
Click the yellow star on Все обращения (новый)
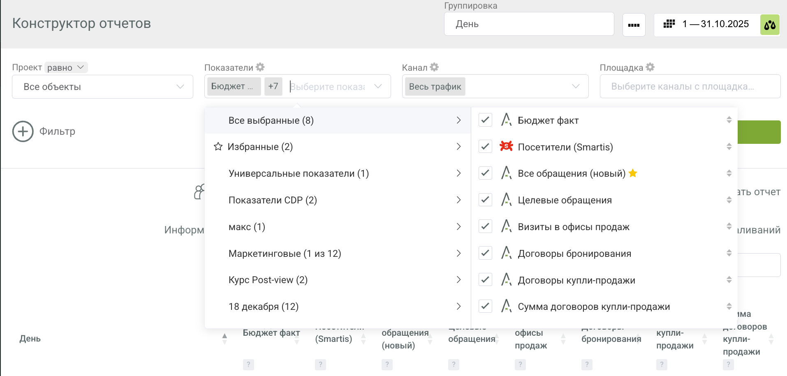point(633,173)
